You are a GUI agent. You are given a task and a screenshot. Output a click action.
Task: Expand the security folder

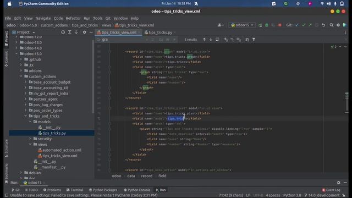(x=30, y=139)
